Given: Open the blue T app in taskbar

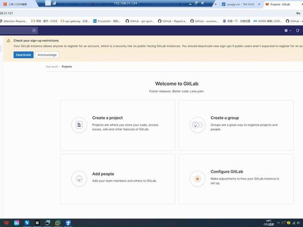Looking at the screenshot, I should 68,223.
